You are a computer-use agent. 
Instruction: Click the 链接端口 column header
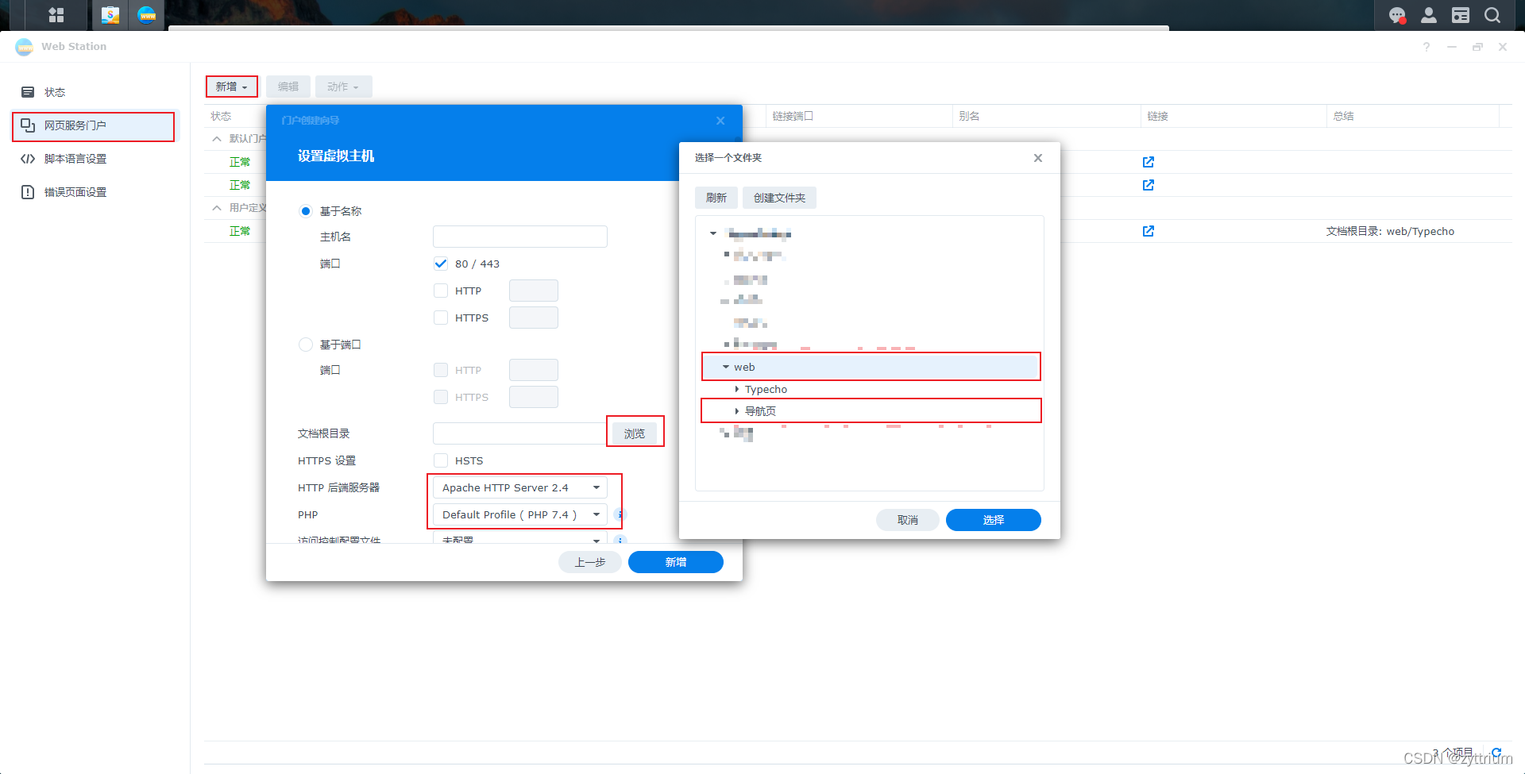(858, 116)
